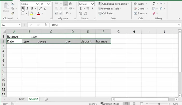Open the General number format dropdown
The image size is (182, 105).
click(x=92, y=4)
